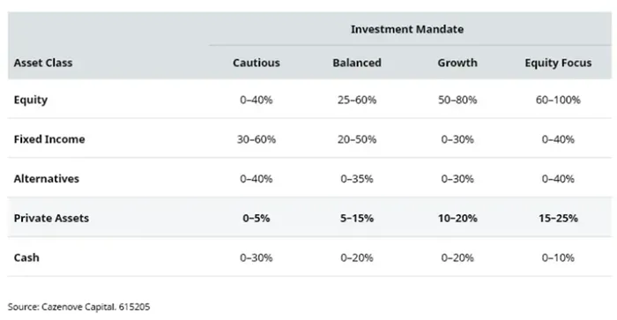Screen dimensions: 617x320
Task: Click the Cautious column header
Action: pos(256,63)
